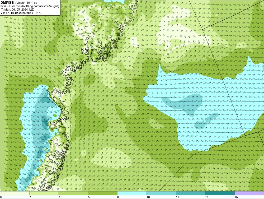Screen dimensions: 264x199
Task: Select the 'Vindur (10m) og' label text
Action: 27,3
